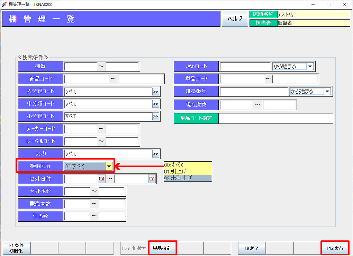Select 01:引上げ from the list
This screenshot has width=353, height=256.
tap(188, 171)
